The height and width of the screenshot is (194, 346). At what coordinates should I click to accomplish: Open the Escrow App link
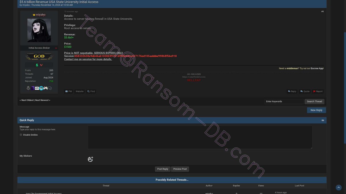pos(317,68)
